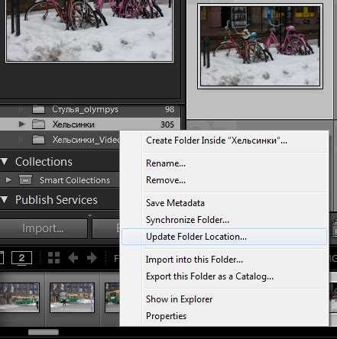This screenshot has width=337, height=339.
Task: Click the Import... button
Action: pos(43,228)
